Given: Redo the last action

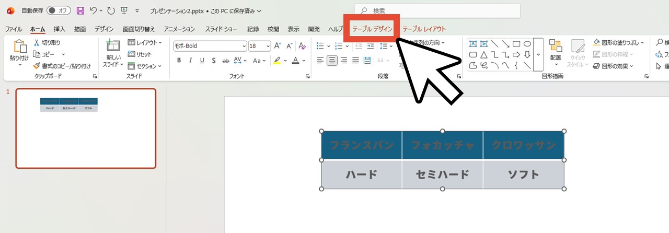Looking at the screenshot, I should point(111,10).
